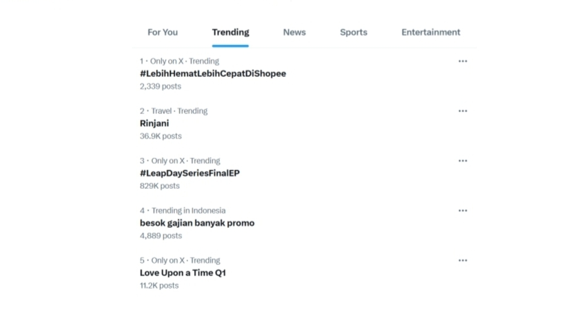Image resolution: width=581 pixels, height=327 pixels.
Task: Switch to the Entertainment tab
Action: coord(431,32)
